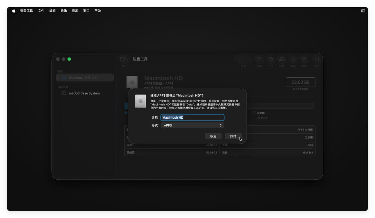The image size is (375, 218).
Task: Click the 名称 name text field
Action: coord(192,117)
